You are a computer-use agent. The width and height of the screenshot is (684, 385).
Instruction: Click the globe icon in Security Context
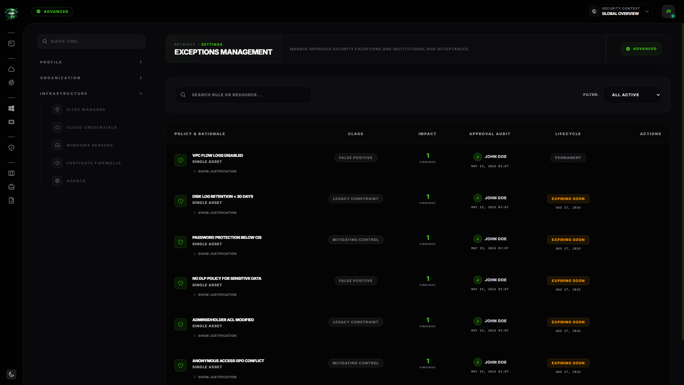[x=594, y=11]
